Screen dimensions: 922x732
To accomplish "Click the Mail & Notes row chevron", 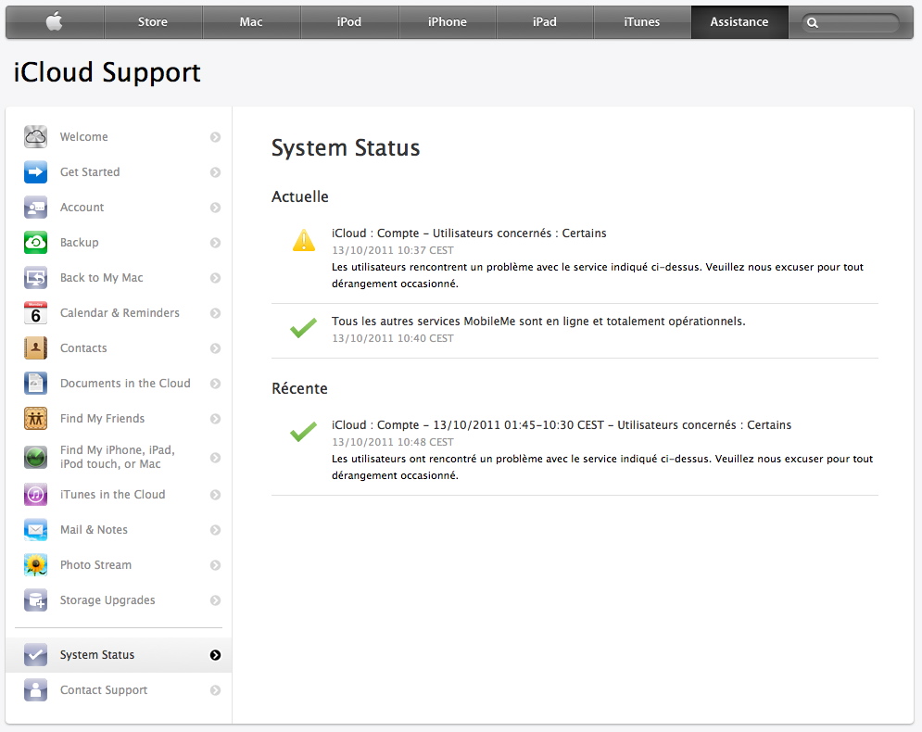I will 215,530.
